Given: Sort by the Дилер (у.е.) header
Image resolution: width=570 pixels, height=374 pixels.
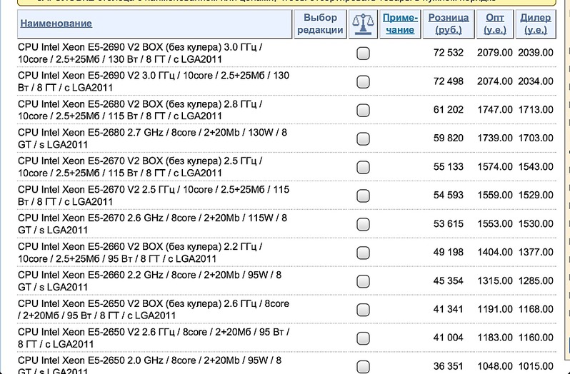Looking at the screenshot, I should 536,24.
